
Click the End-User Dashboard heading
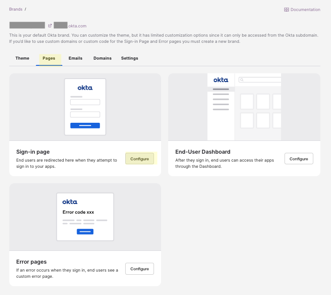pos(203,152)
